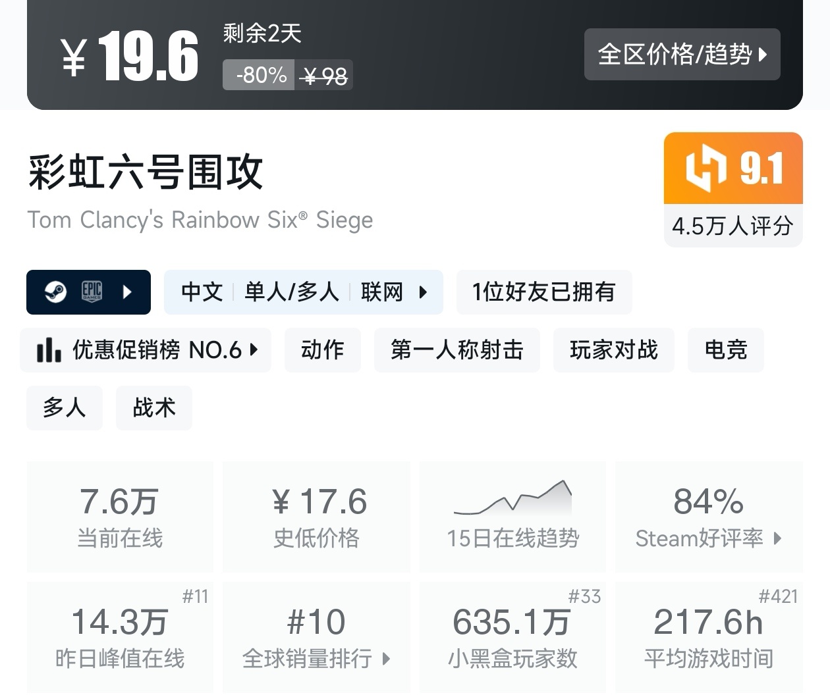Tap the average playtime 217.6h stat

point(708,637)
